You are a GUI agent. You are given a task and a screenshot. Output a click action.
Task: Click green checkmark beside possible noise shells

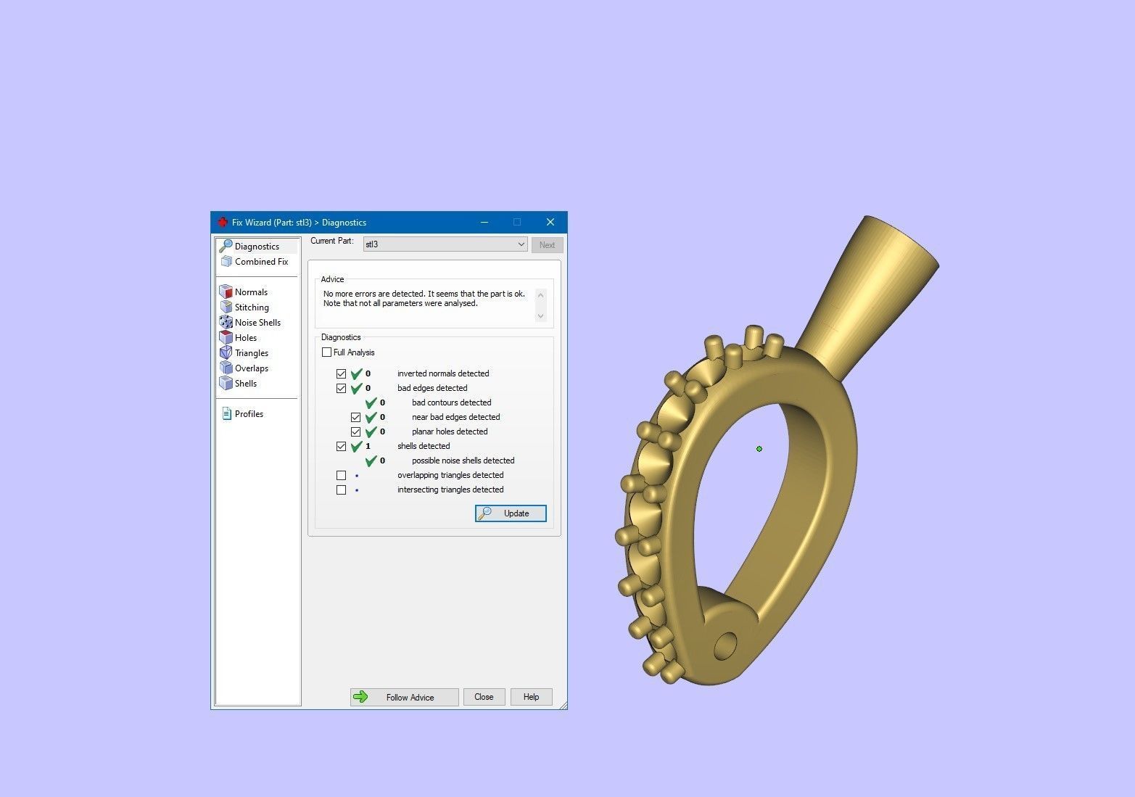[x=371, y=461]
